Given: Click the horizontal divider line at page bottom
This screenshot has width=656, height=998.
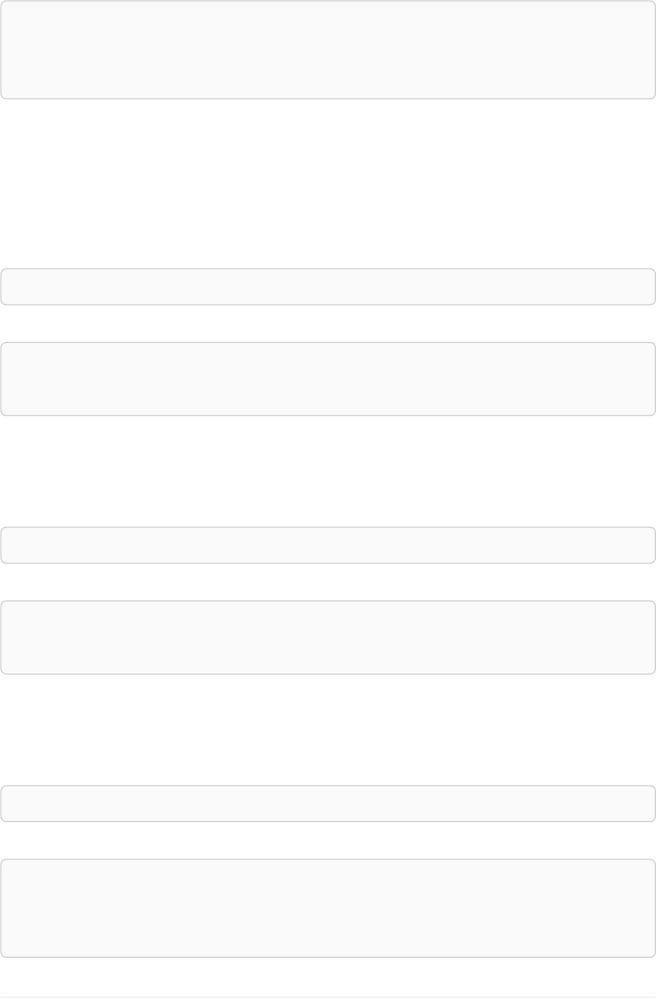Looking at the screenshot, I should coord(328,997).
